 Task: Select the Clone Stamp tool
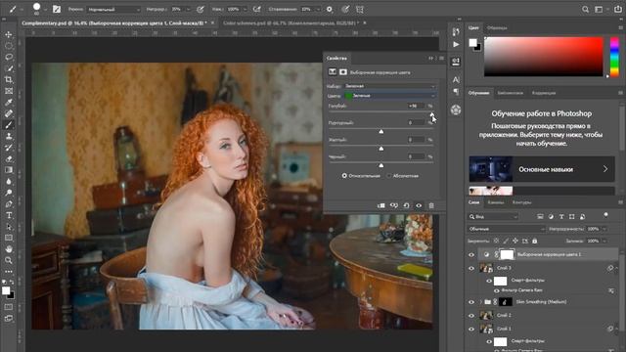[9, 136]
